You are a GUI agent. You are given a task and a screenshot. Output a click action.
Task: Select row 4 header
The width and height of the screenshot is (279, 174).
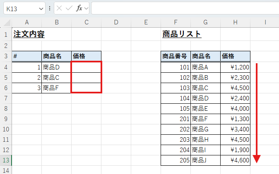pyautogui.click(x=6, y=67)
